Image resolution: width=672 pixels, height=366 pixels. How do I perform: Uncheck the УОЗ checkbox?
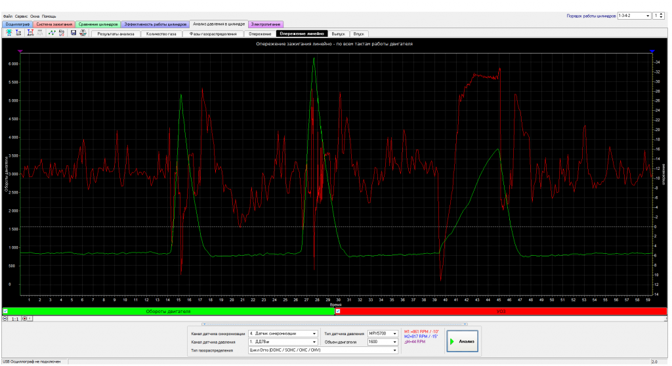(x=338, y=311)
